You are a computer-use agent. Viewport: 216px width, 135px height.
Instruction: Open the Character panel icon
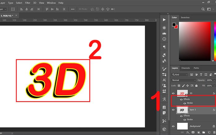click(x=164, y=80)
